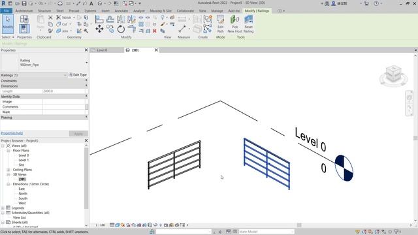Click the Text tool 'A' in quick access toolbar
The height and width of the screenshot is (235, 418).
(91, 3)
